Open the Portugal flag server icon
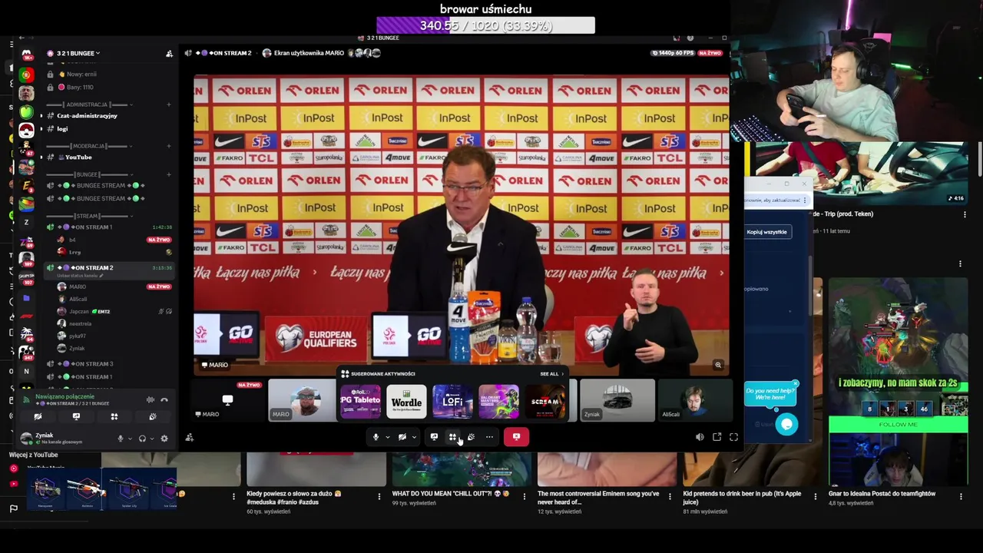Screen dimensions: 983x553 coord(26,75)
